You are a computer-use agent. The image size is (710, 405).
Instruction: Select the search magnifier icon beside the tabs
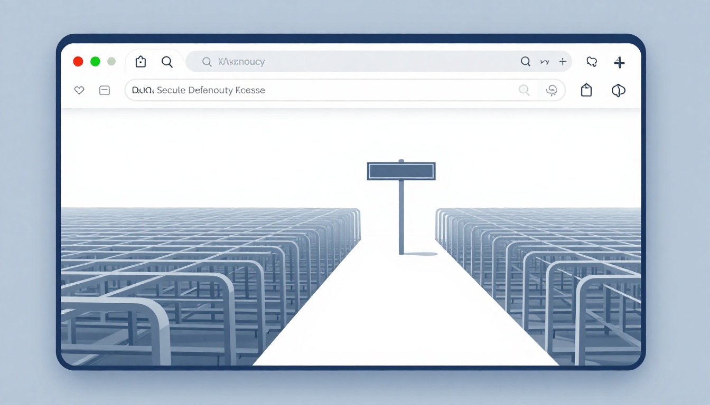click(x=167, y=62)
